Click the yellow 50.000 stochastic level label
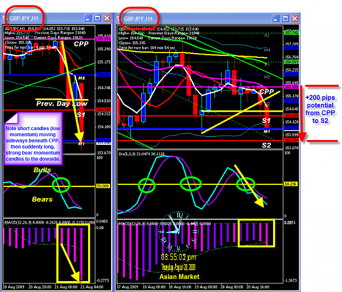Image resolution: width=342 pixels, height=292 pixels. [x=103, y=186]
